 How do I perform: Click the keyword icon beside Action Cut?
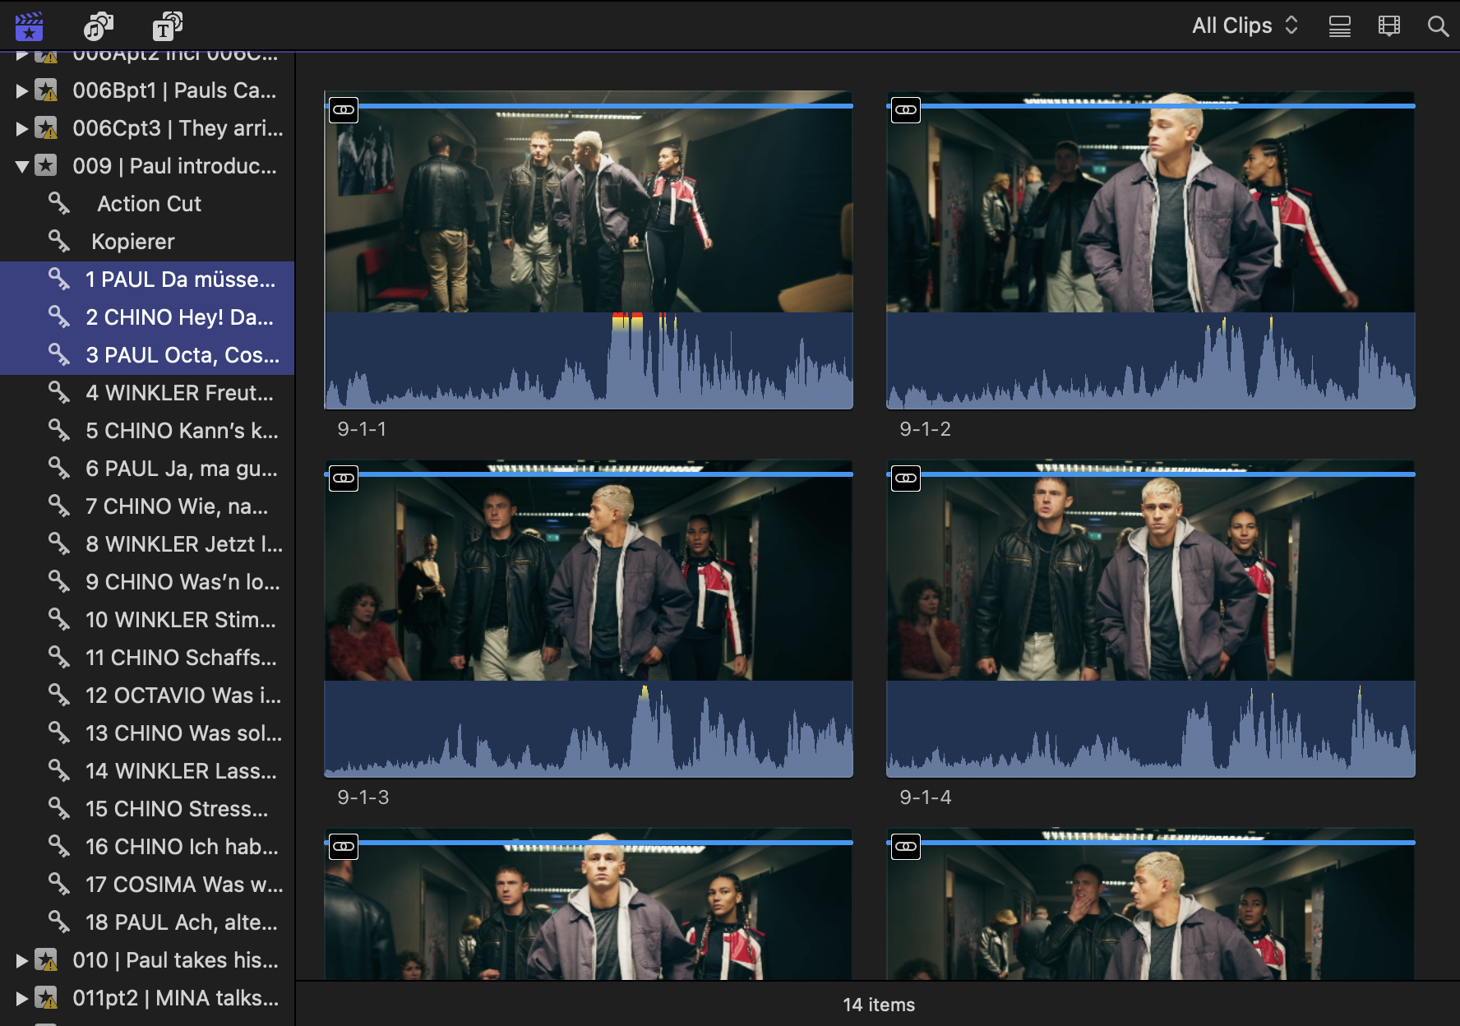point(58,203)
